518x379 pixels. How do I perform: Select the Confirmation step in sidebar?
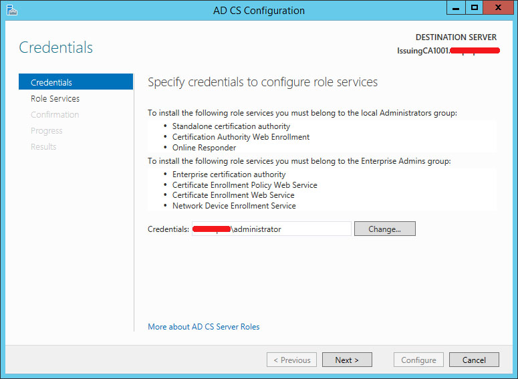55,114
